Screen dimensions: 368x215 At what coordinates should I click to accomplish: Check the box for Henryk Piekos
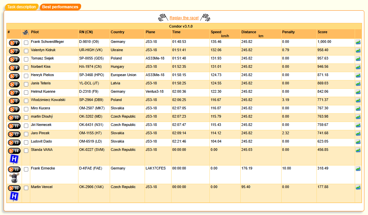[26, 76]
